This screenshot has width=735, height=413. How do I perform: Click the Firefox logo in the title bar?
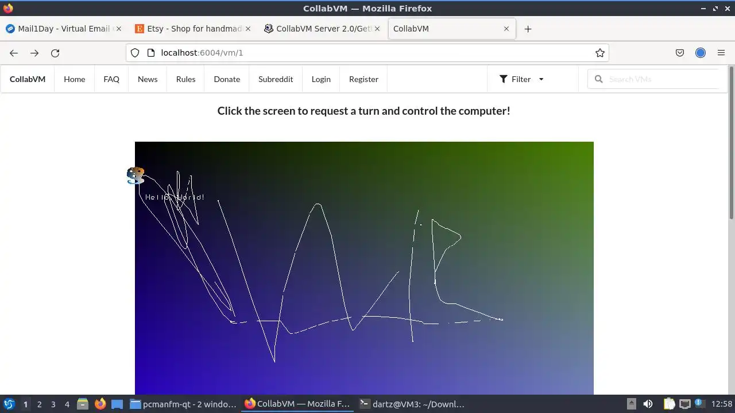coord(7,8)
